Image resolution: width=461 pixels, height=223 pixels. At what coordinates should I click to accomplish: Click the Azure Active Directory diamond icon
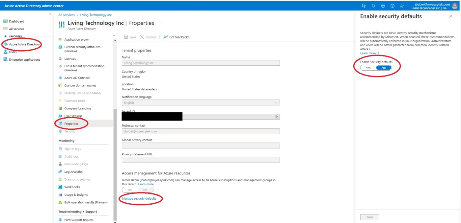pyautogui.click(x=5, y=44)
